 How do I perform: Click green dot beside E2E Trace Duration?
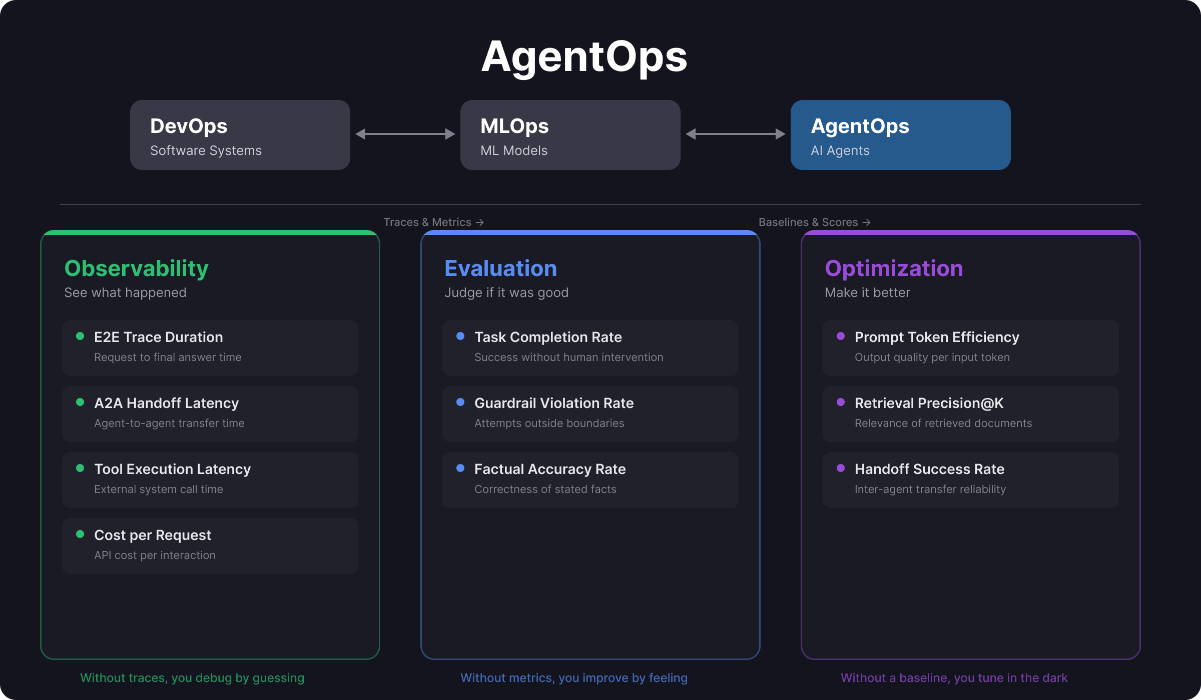[80, 336]
